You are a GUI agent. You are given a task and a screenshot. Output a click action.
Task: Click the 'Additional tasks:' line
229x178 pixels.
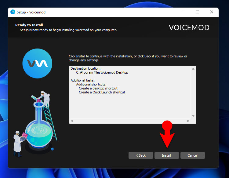83,80
